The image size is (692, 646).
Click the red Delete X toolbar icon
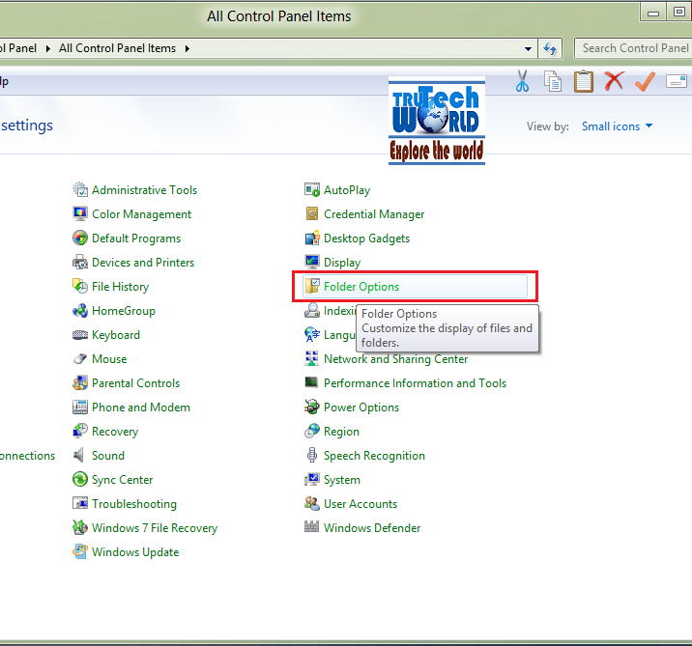tap(614, 81)
